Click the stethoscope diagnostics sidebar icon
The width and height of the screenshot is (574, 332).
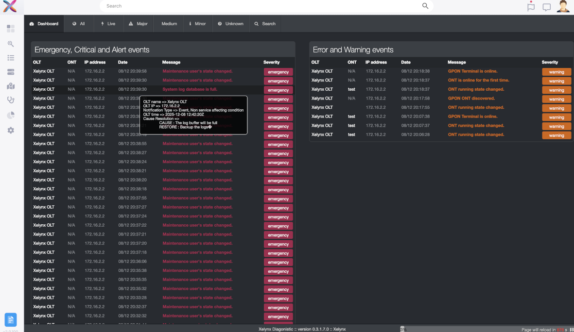11,100
